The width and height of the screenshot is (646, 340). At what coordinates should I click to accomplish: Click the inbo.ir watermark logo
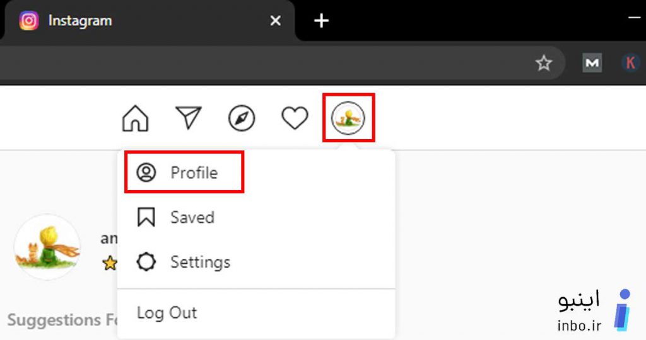coord(594,311)
